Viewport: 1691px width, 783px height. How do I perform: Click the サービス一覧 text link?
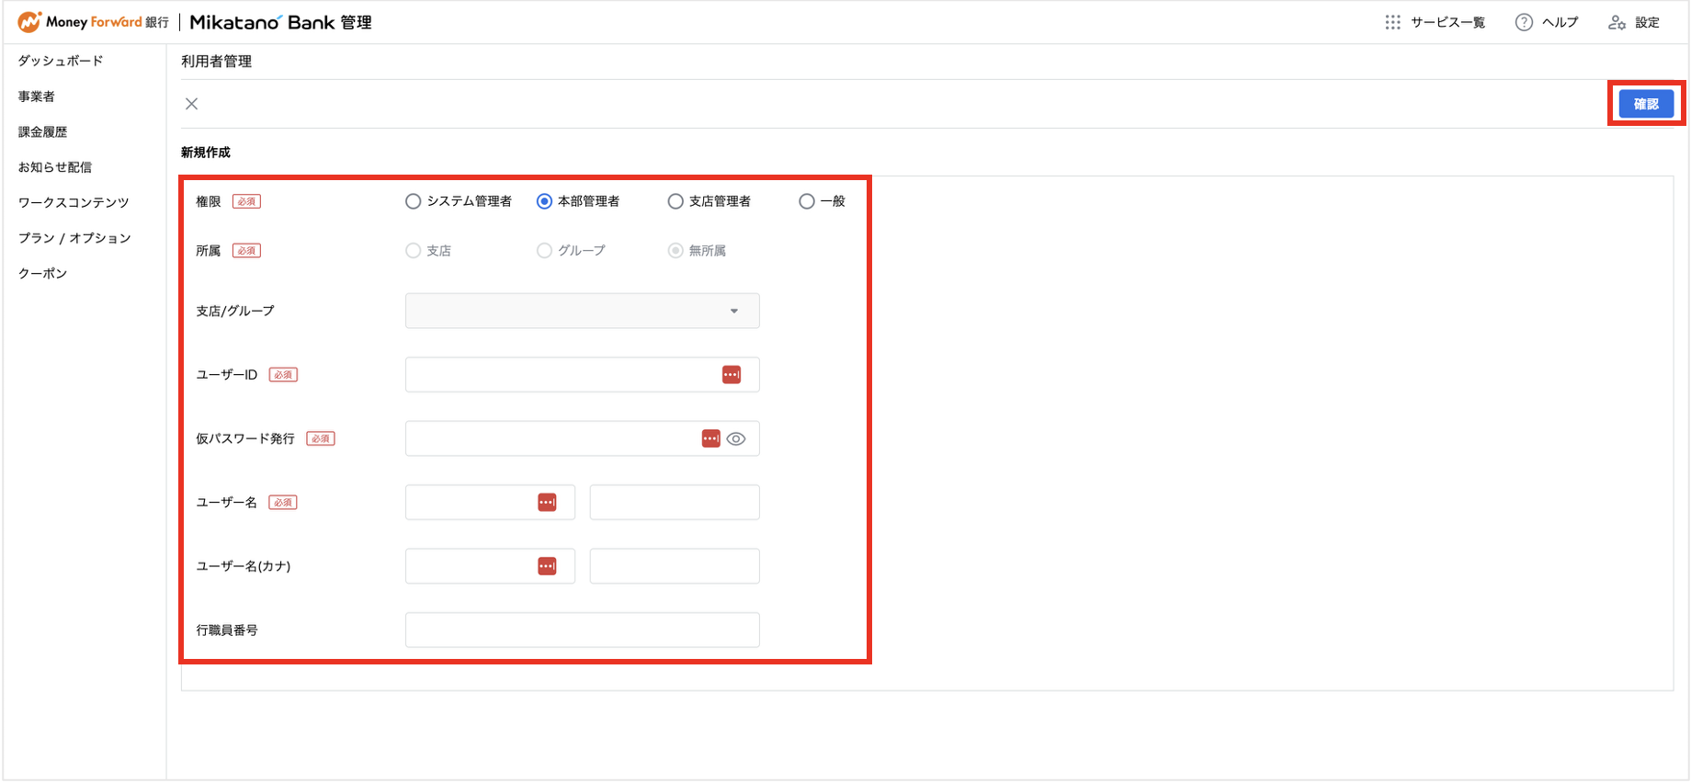(x=1447, y=22)
